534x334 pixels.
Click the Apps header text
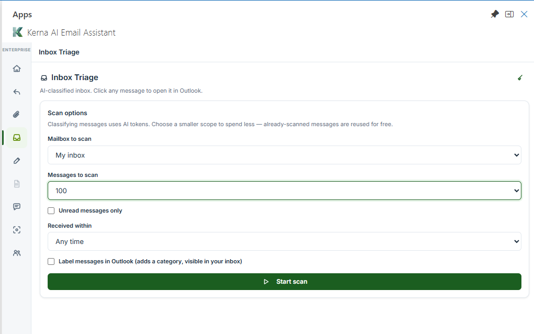[x=22, y=15]
